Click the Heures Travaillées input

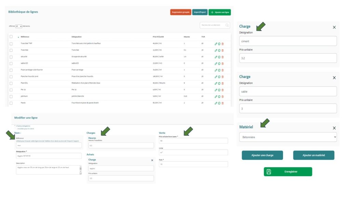pos(121,145)
